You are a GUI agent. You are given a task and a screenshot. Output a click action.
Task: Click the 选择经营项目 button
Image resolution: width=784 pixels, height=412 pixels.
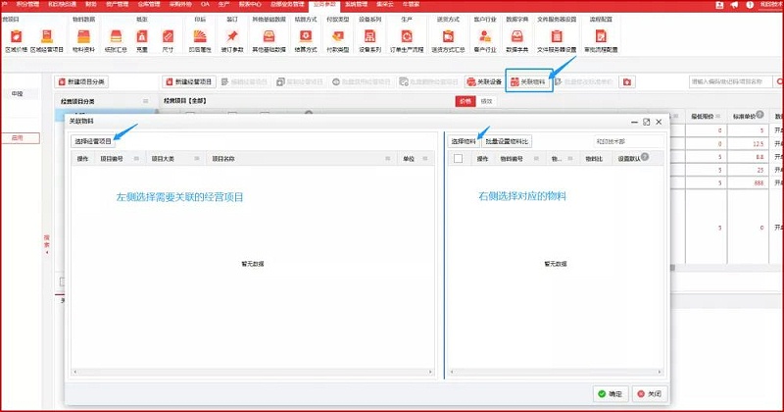pyautogui.click(x=93, y=141)
